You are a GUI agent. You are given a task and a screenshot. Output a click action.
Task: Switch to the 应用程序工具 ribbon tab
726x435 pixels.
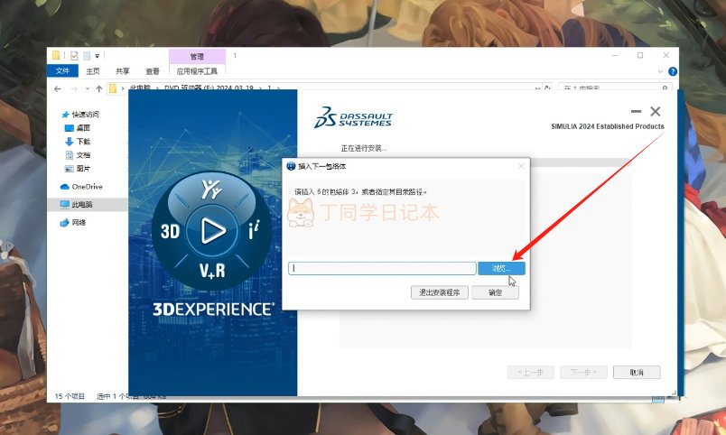tap(197, 71)
